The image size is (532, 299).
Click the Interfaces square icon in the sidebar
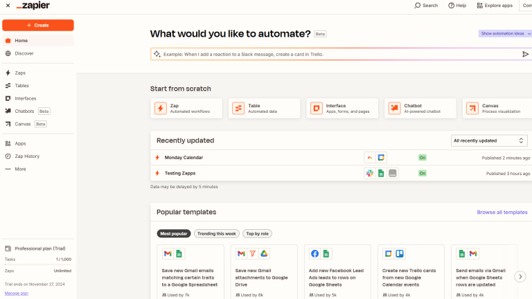8,98
